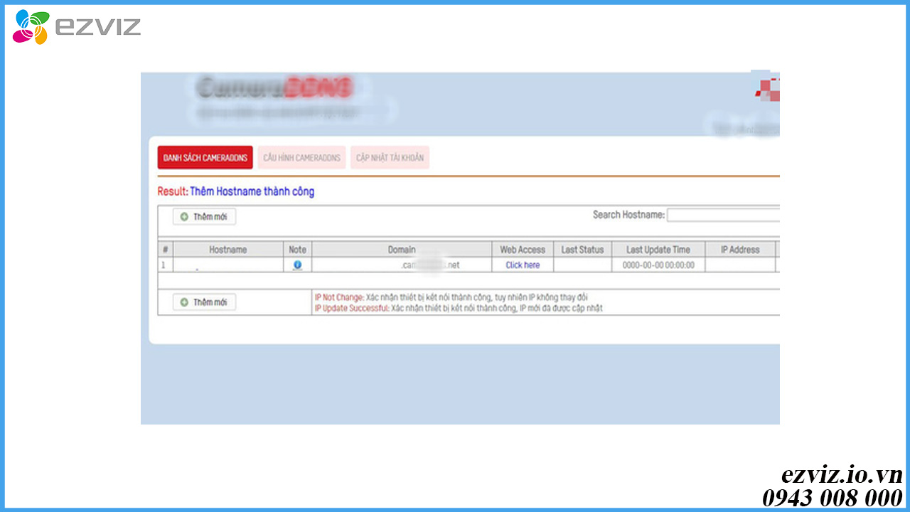Follow the Click here web access link
This screenshot has width=910, height=512.
click(x=523, y=265)
